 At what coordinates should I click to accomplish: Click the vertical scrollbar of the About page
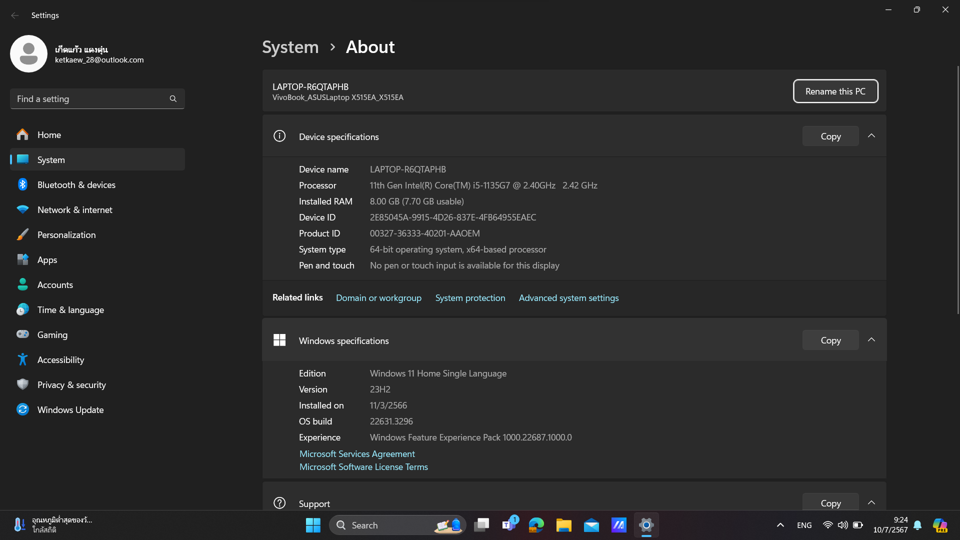(957, 190)
